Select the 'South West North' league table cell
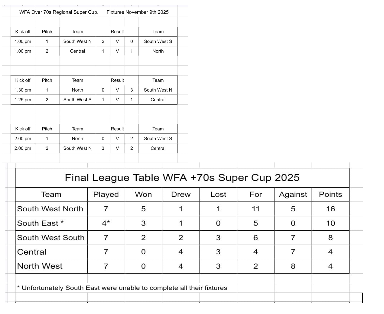This screenshot has width=384, height=314. pyautogui.click(x=50, y=209)
